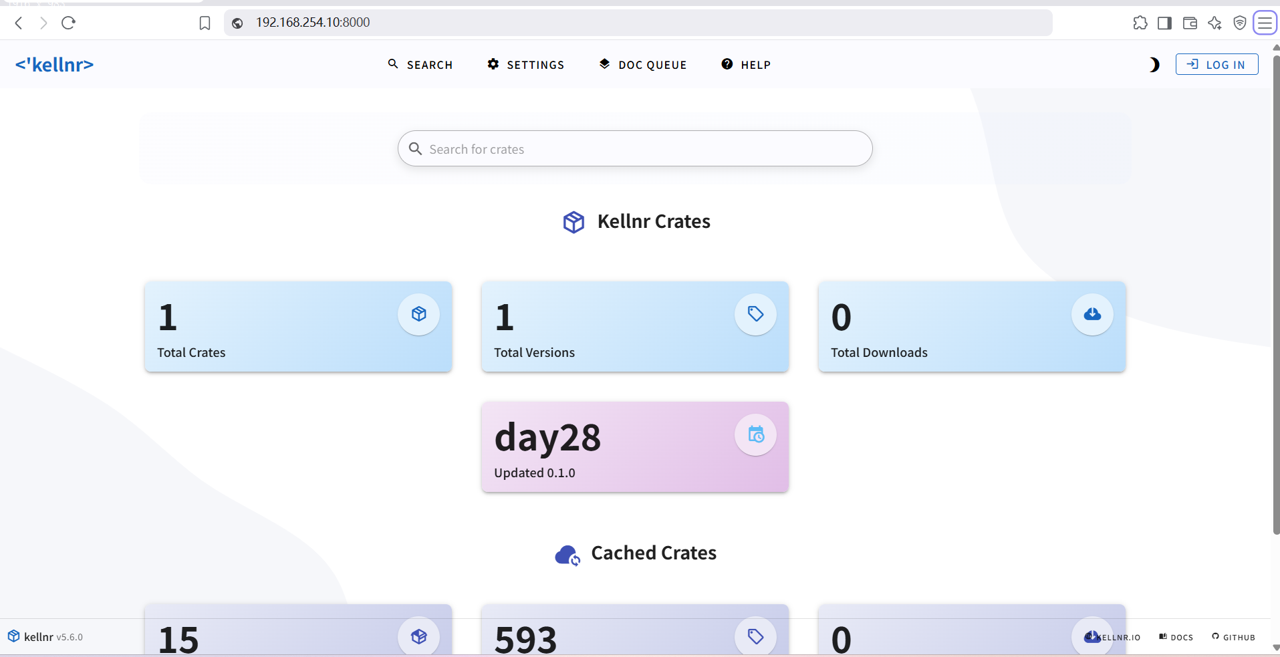Click the Total Downloads cloud icon
1280x657 pixels.
click(1092, 314)
